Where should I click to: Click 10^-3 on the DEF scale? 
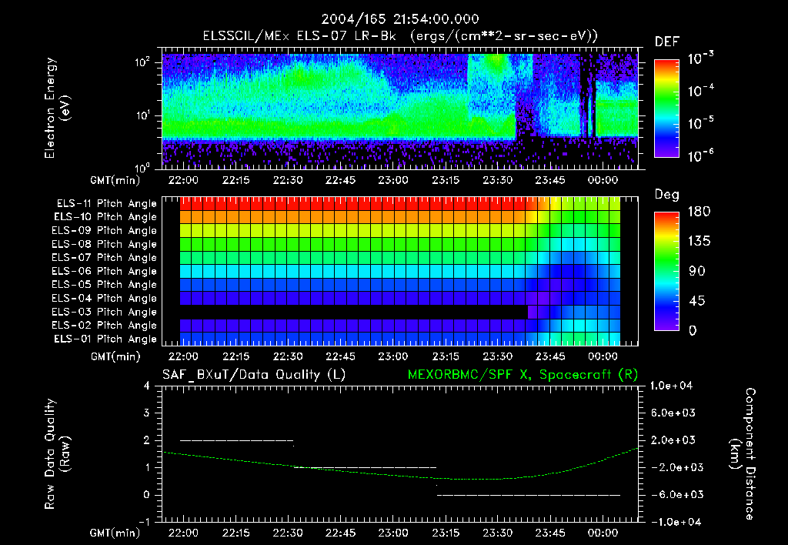coord(700,59)
